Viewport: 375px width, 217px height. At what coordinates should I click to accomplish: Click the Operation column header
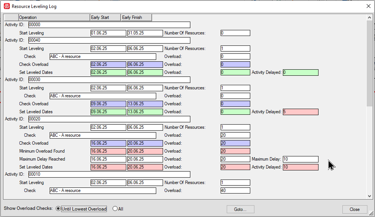point(54,17)
